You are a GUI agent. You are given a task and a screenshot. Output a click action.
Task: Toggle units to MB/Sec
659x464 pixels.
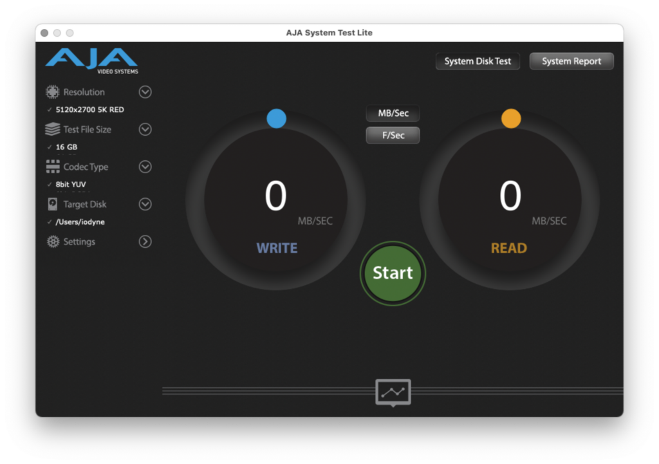pyautogui.click(x=393, y=113)
